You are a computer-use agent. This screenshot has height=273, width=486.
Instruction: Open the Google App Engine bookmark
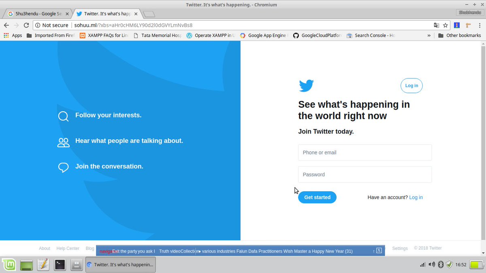click(264, 36)
